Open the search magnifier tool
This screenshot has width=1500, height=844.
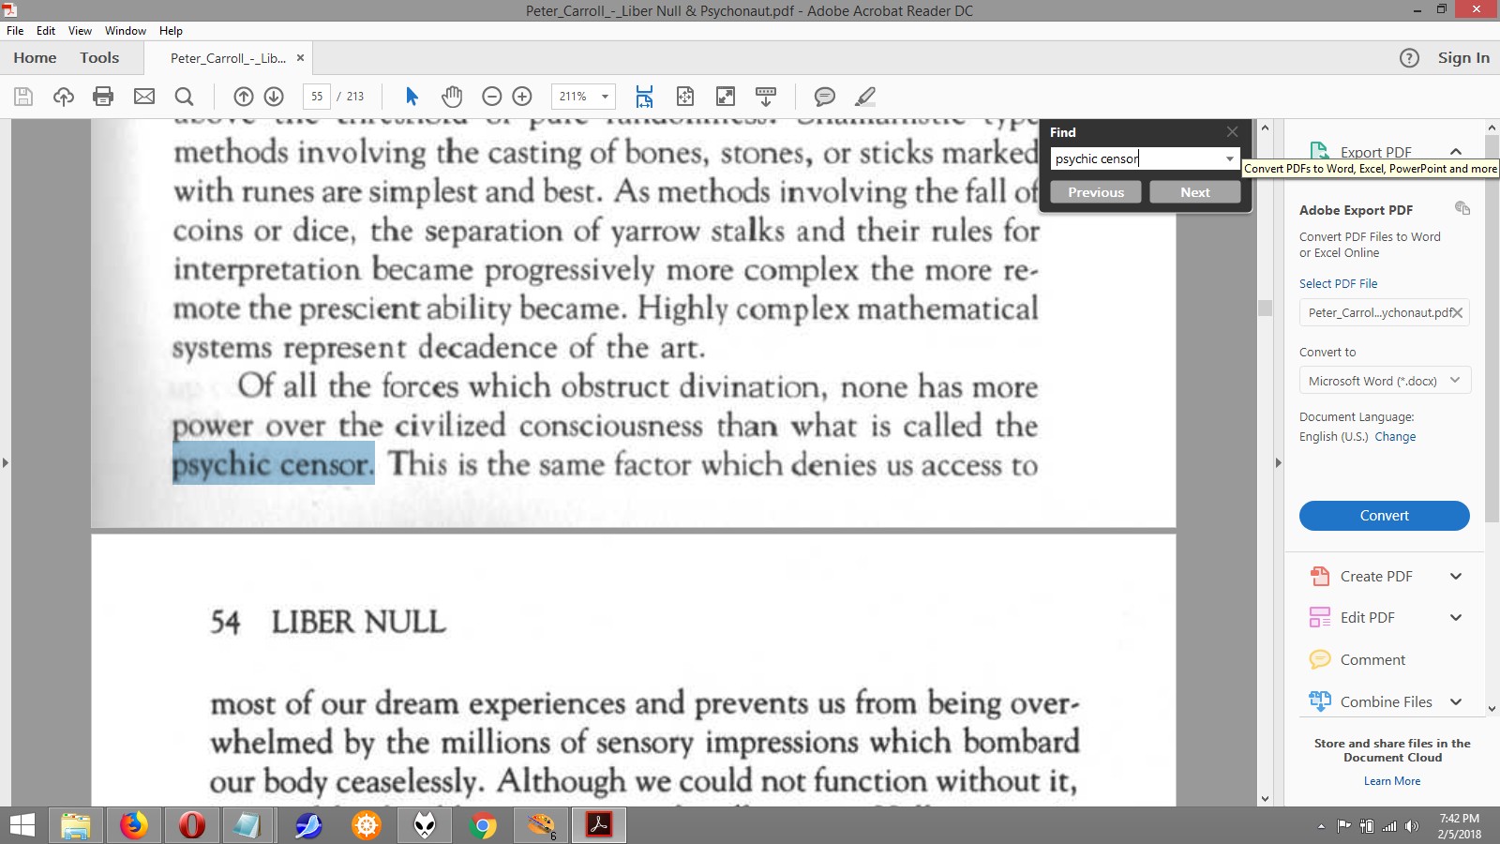185,97
